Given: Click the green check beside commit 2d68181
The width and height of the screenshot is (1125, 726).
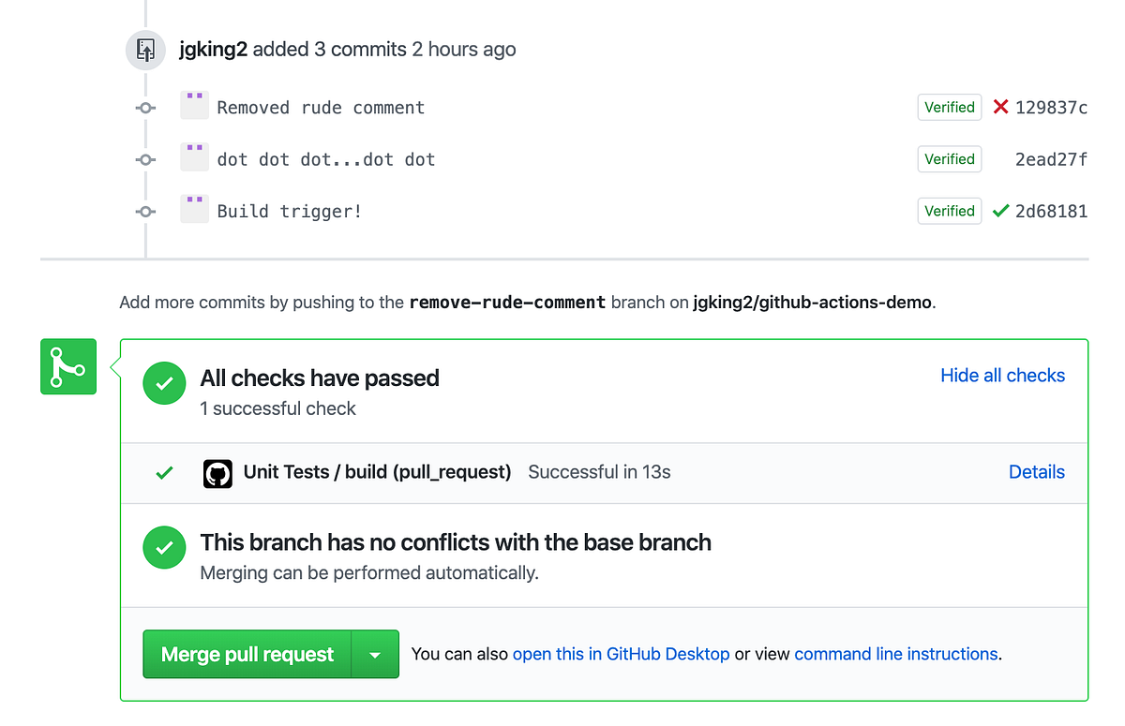Looking at the screenshot, I should 999,211.
